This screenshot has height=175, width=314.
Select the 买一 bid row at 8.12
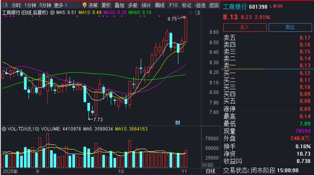pos(267,73)
